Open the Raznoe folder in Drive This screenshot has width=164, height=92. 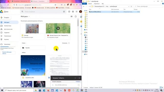click(33, 48)
